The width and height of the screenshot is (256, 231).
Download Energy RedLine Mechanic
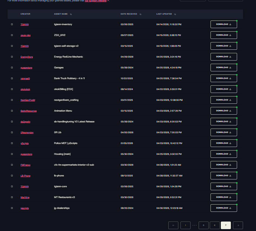(x=224, y=57)
